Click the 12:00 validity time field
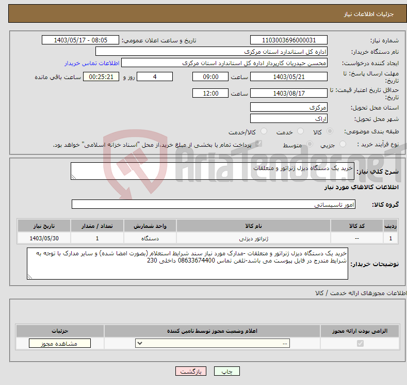The image size is (407, 385). (210, 93)
